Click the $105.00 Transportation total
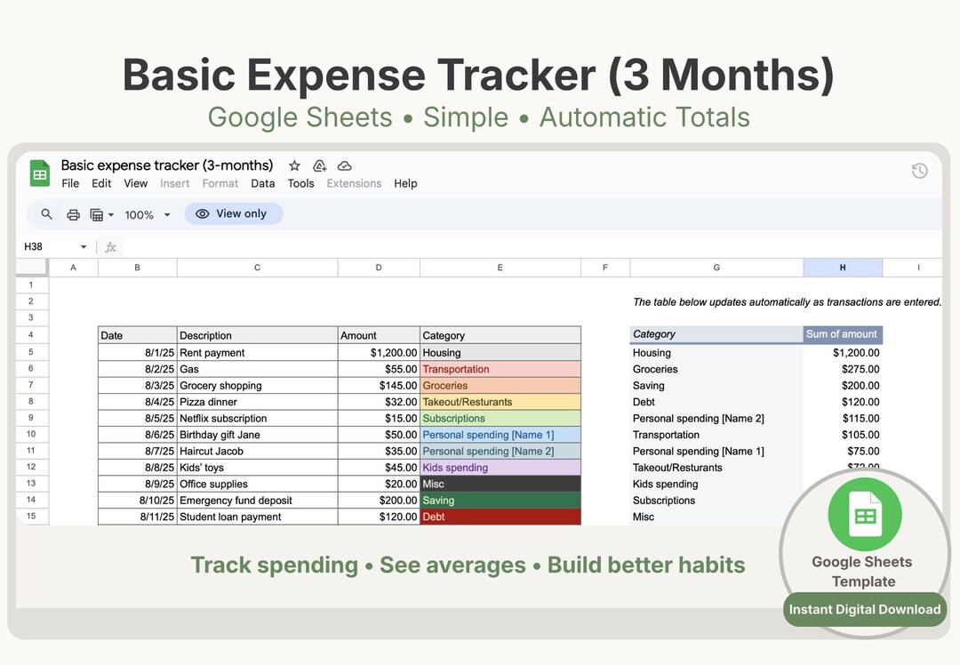Image resolution: width=960 pixels, height=665 pixels. click(843, 435)
